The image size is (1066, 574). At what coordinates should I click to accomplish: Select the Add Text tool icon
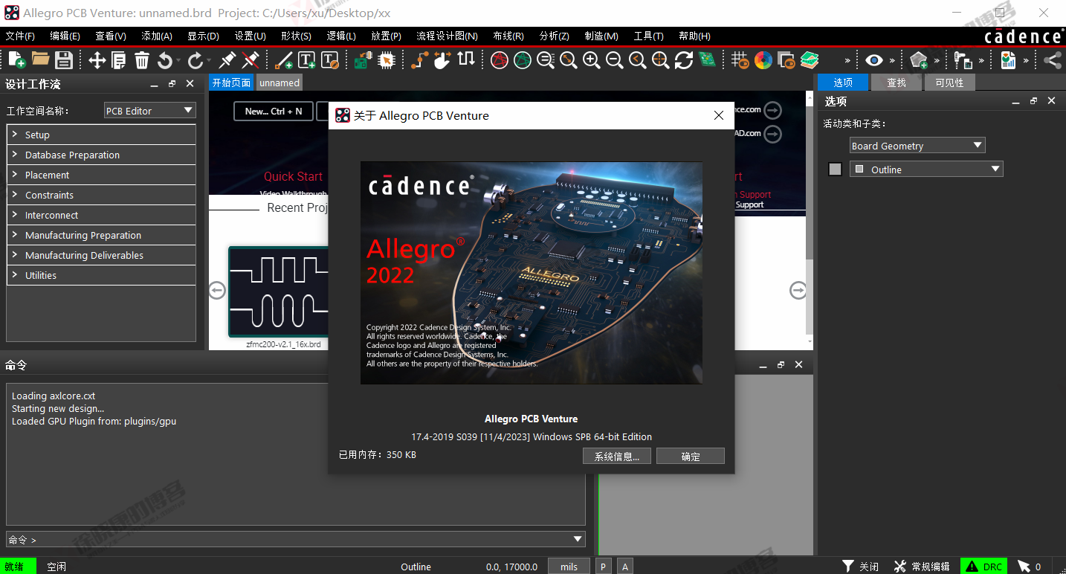point(307,60)
